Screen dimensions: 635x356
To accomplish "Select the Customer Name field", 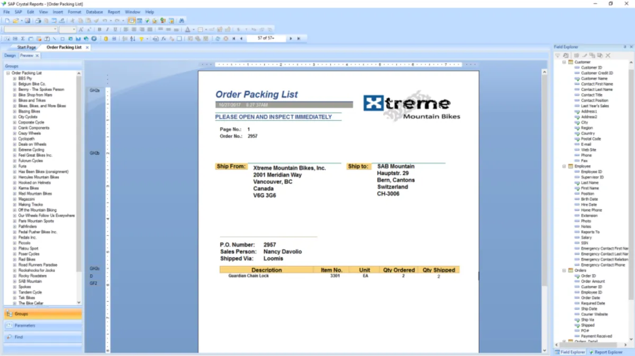I will coord(594,78).
